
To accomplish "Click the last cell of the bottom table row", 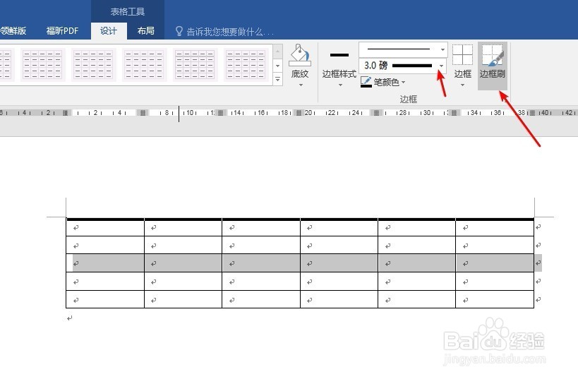I will (495, 299).
